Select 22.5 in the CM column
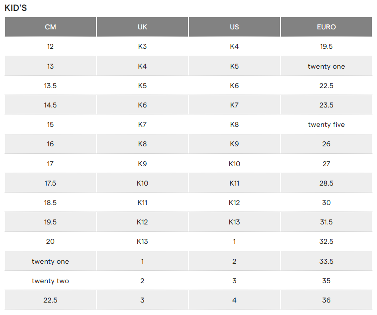The width and height of the screenshot is (377, 315). pos(50,300)
